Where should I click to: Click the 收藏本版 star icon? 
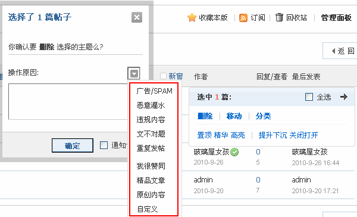coord(192,17)
